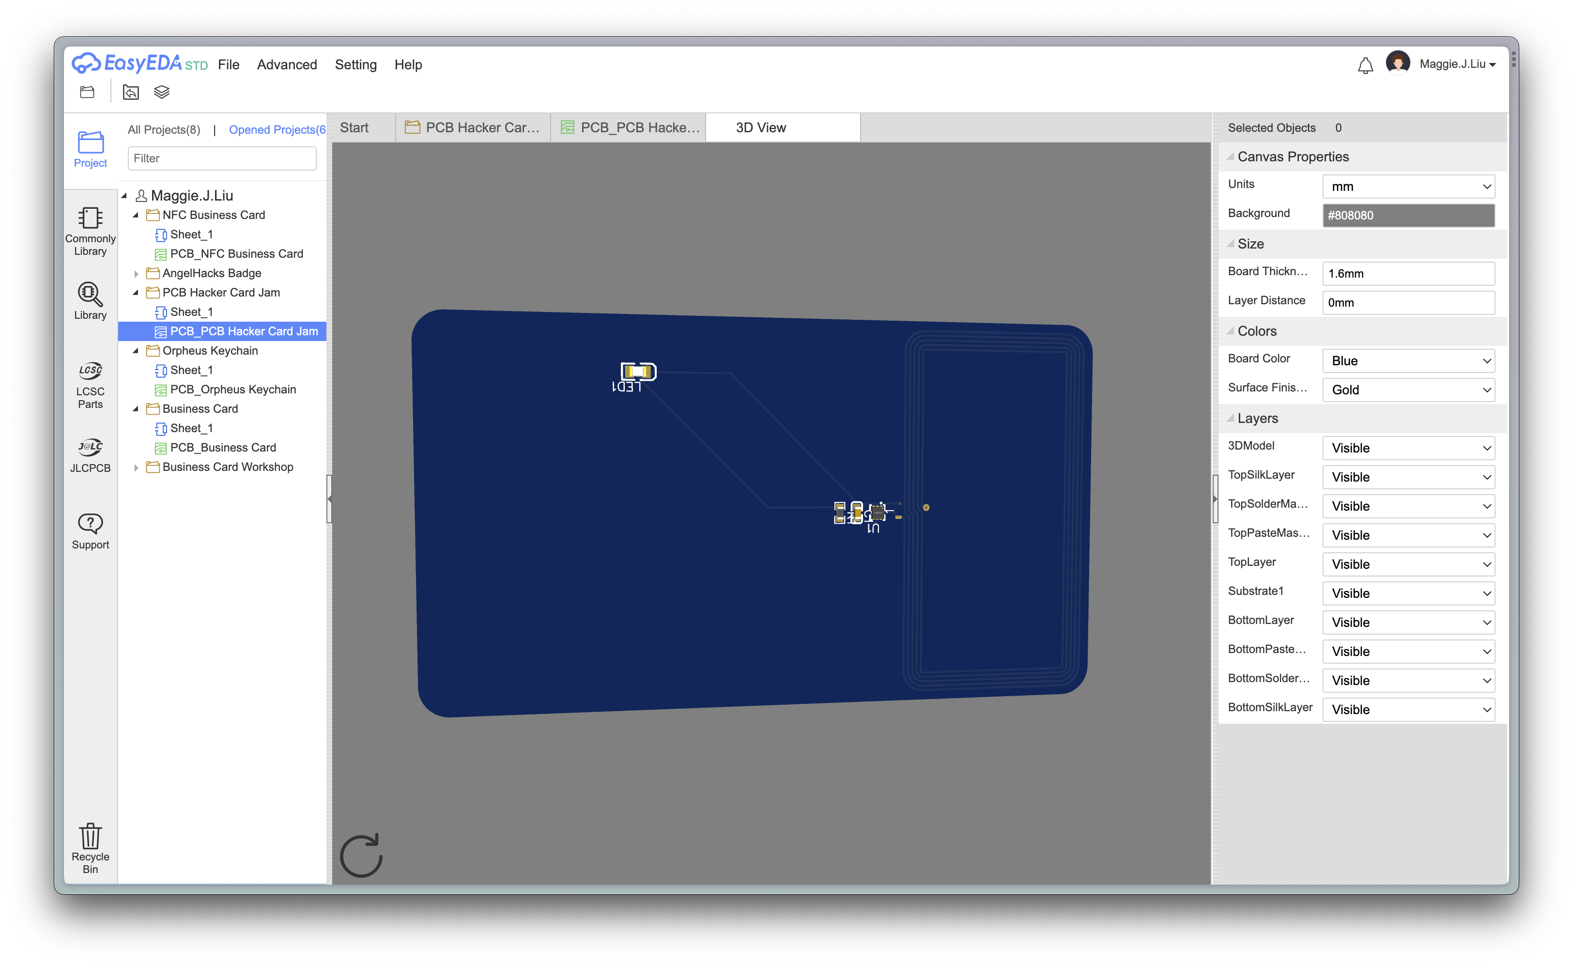Switch to the PCB Hacker Car… project tab
The height and width of the screenshot is (966, 1573).
pyautogui.click(x=473, y=127)
